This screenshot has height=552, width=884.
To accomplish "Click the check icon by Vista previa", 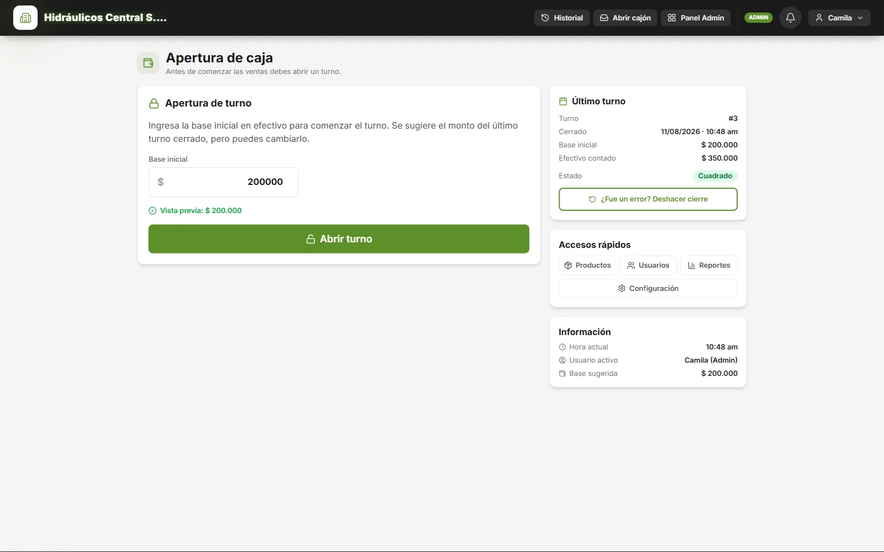I will pyautogui.click(x=152, y=210).
